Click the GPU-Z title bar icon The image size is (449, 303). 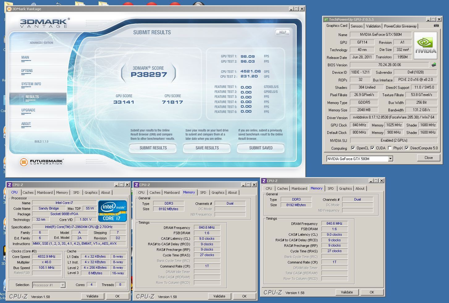click(326, 19)
